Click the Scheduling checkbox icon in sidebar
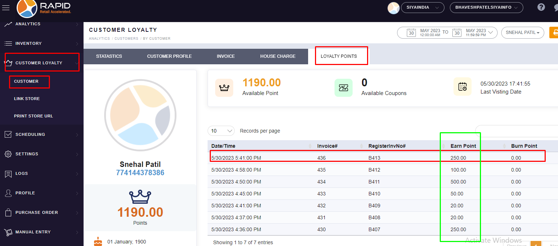 click(x=8, y=134)
